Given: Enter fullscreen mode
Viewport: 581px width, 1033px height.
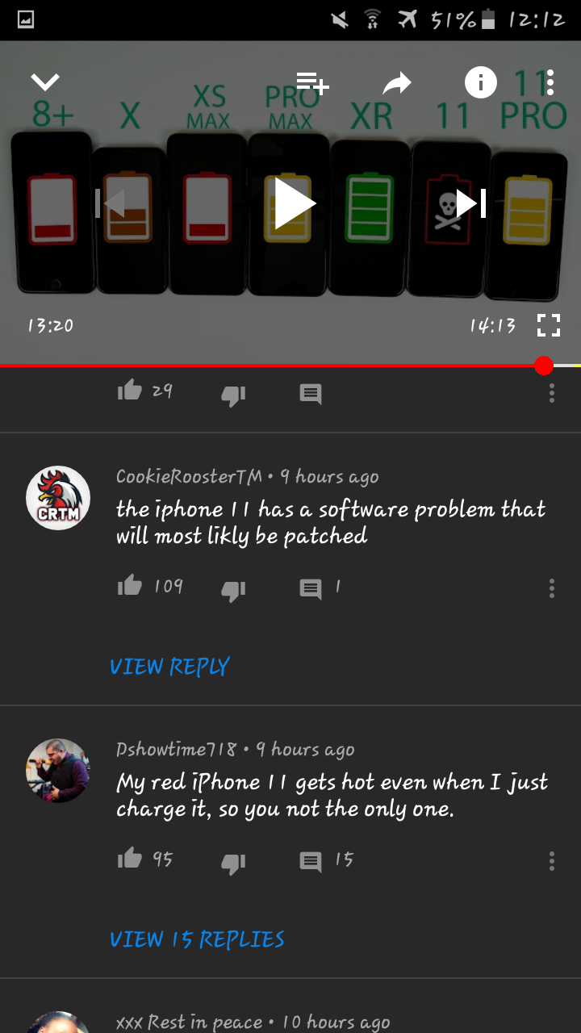Looking at the screenshot, I should pos(548,325).
